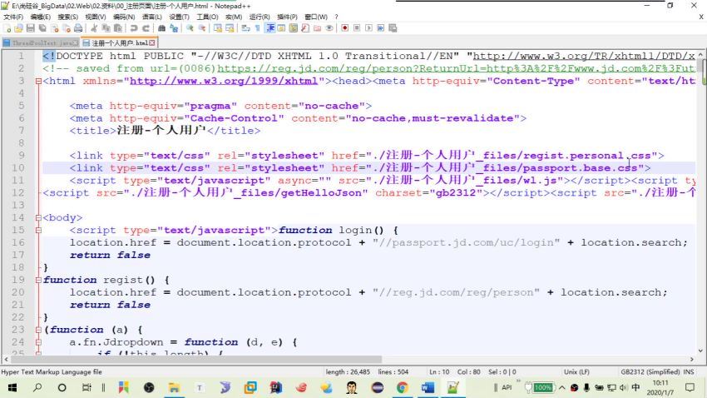Screen dimensions: 707x398
Task: Click the Save All toolbar icon
Action: [42, 28]
